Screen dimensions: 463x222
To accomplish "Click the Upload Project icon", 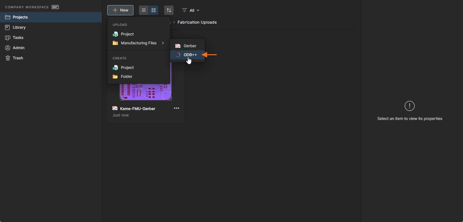I will click(x=115, y=34).
